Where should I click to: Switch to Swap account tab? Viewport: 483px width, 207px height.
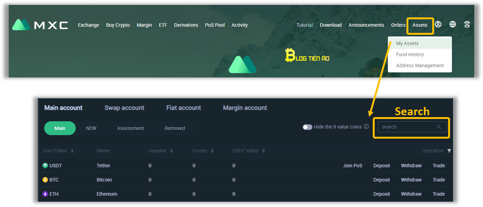(x=124, y=108)
